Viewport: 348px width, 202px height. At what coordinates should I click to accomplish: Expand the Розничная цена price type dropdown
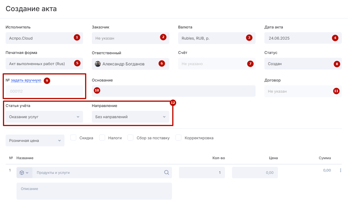pos(35,140)
